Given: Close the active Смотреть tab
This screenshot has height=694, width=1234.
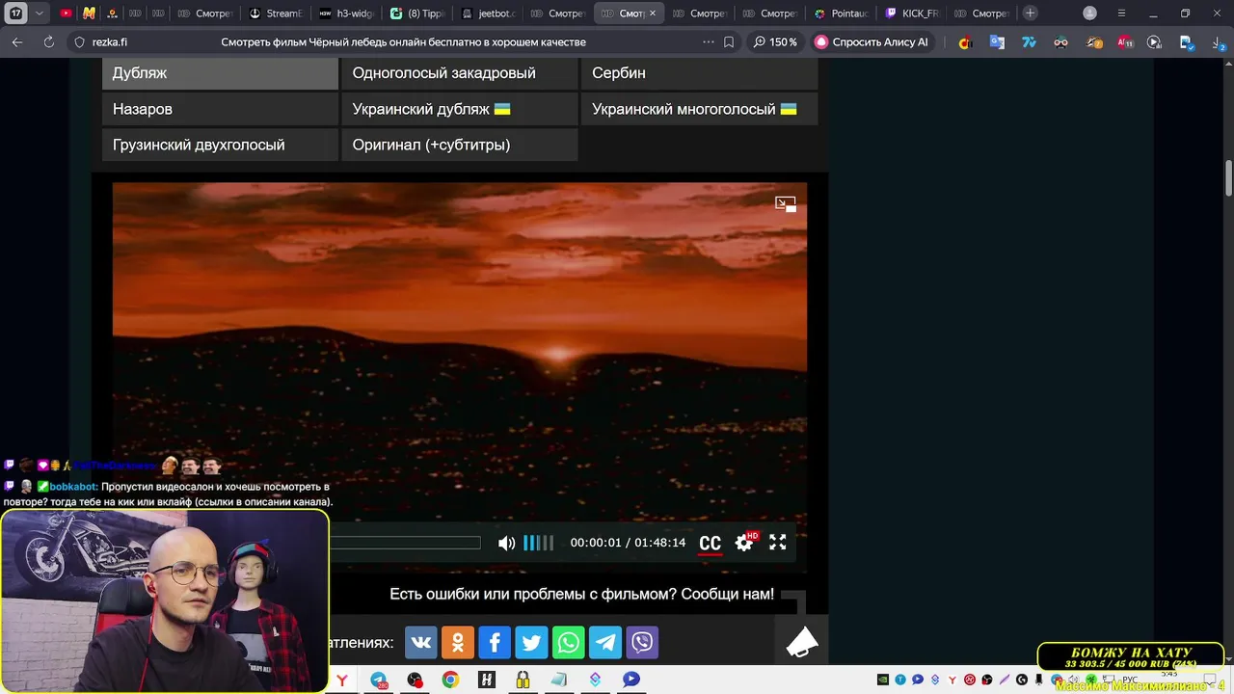Looking at the screenshot, I should tap(652, 13).
